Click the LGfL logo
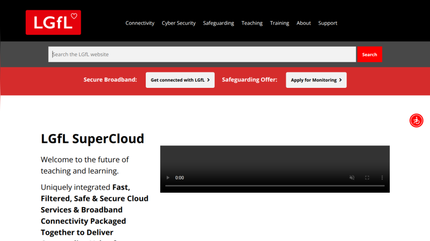Viewport: 430px width, 241px height. (x=53, y=23)
